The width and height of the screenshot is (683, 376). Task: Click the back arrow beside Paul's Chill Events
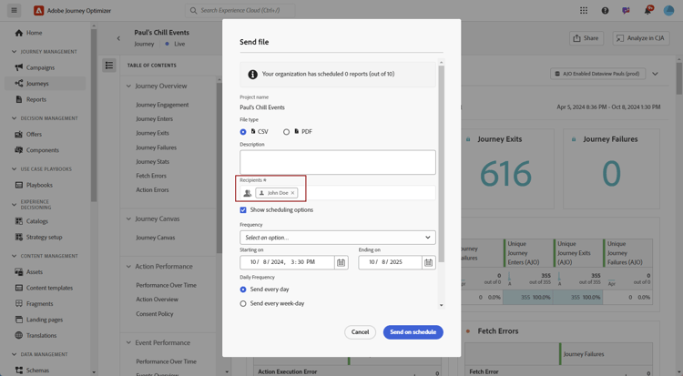point(118,38)
